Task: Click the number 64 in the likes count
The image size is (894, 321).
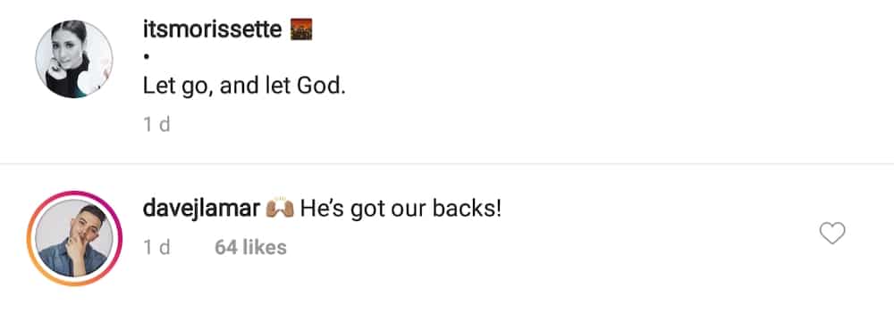Action: point(226,248)
